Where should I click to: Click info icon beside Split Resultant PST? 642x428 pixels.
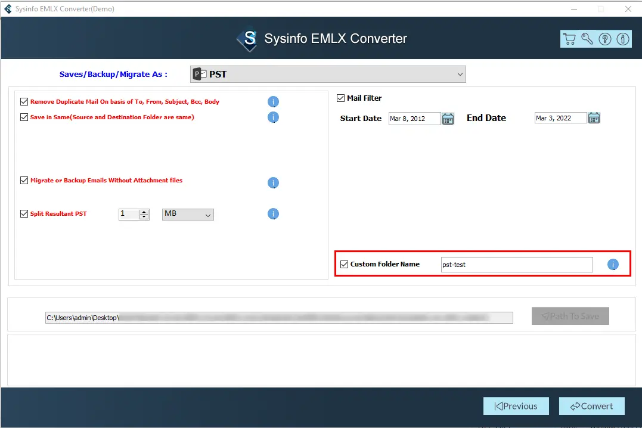coord(273,214)
